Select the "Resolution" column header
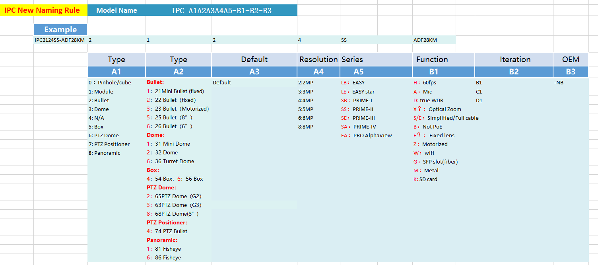This screenshot has width=598, height=265. click(x=318, y=59)
